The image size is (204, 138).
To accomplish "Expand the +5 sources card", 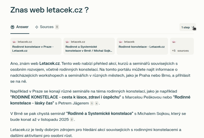I will click(182, 46).
